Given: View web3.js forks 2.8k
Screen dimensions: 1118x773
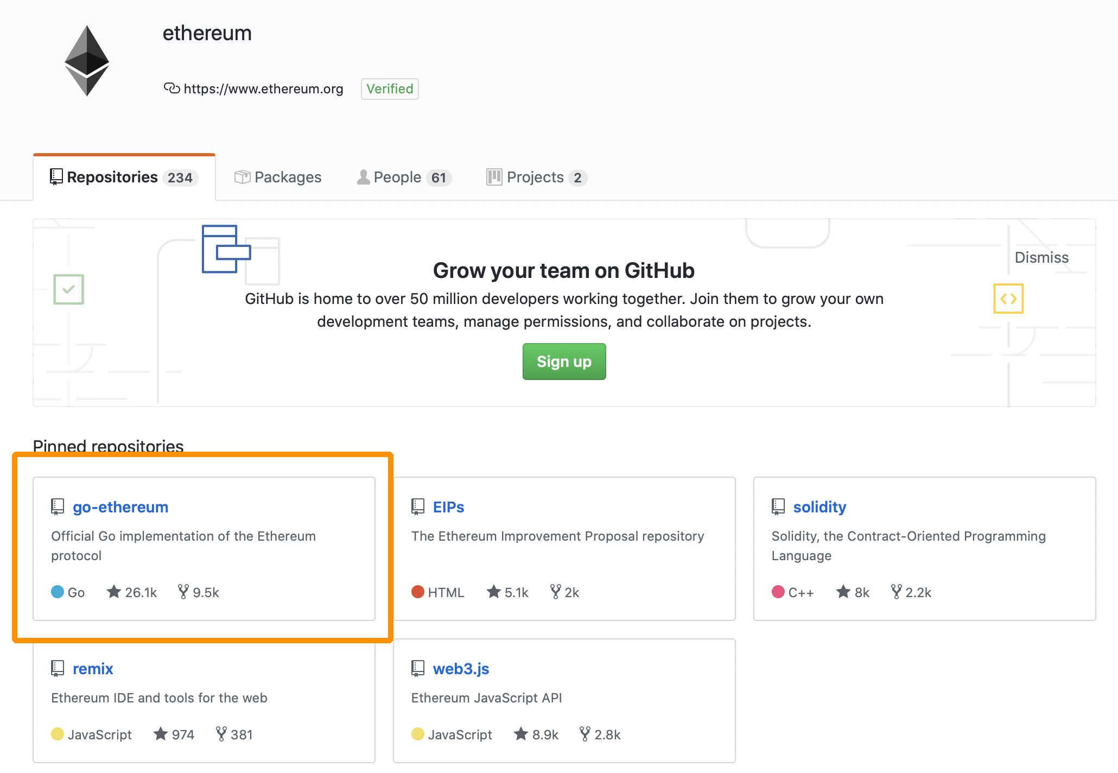Looking at the screenshot, I should [600, 734].
